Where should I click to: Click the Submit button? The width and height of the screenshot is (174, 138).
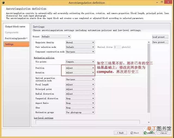click(149, 133)
